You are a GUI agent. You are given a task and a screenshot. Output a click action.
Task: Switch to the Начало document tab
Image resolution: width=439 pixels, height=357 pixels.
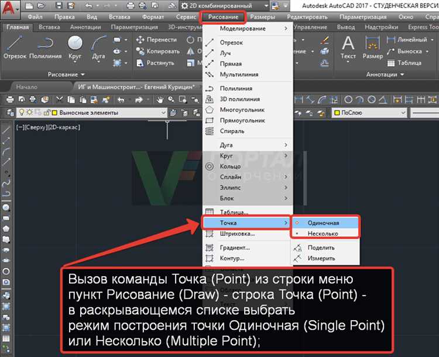tap(26, 87)
